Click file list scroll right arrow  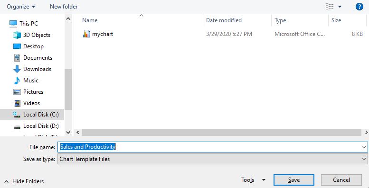366,133
